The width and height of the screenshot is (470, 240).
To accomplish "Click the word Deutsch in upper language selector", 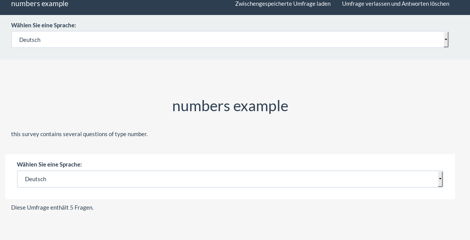I will (x=30, y=40).
